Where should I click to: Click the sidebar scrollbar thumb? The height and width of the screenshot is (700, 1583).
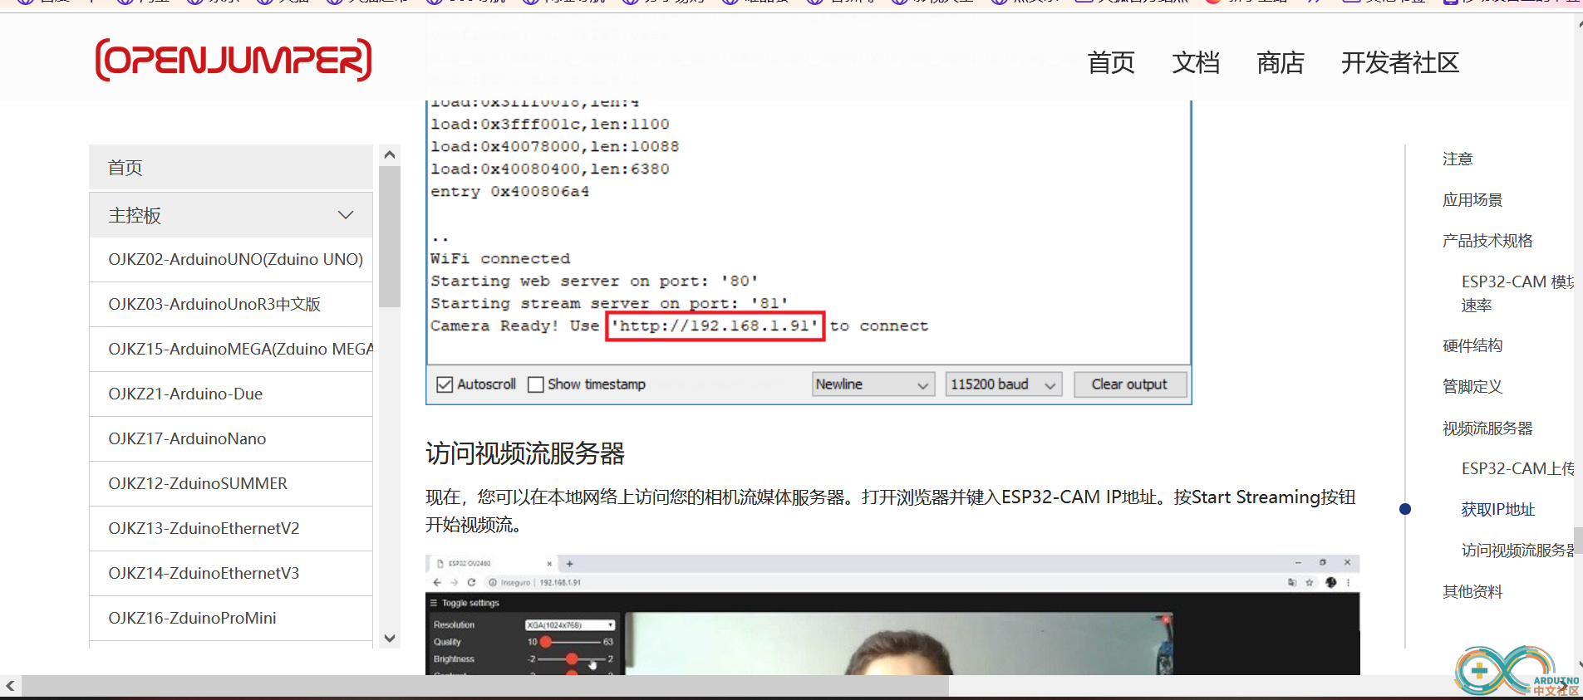(389, 237)
